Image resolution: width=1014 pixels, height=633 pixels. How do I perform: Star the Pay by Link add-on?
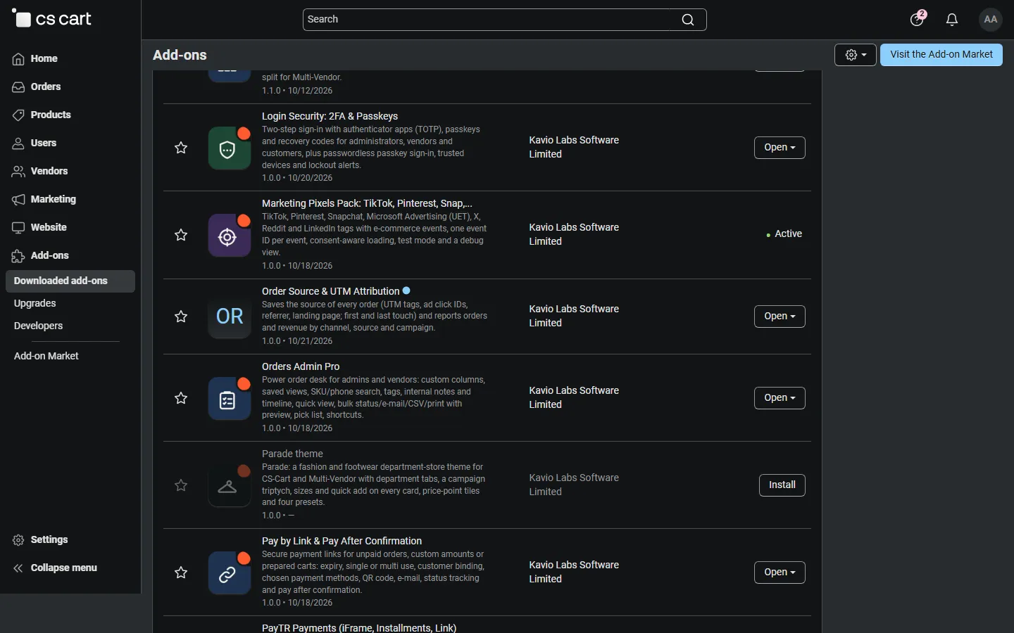[181, 573]
